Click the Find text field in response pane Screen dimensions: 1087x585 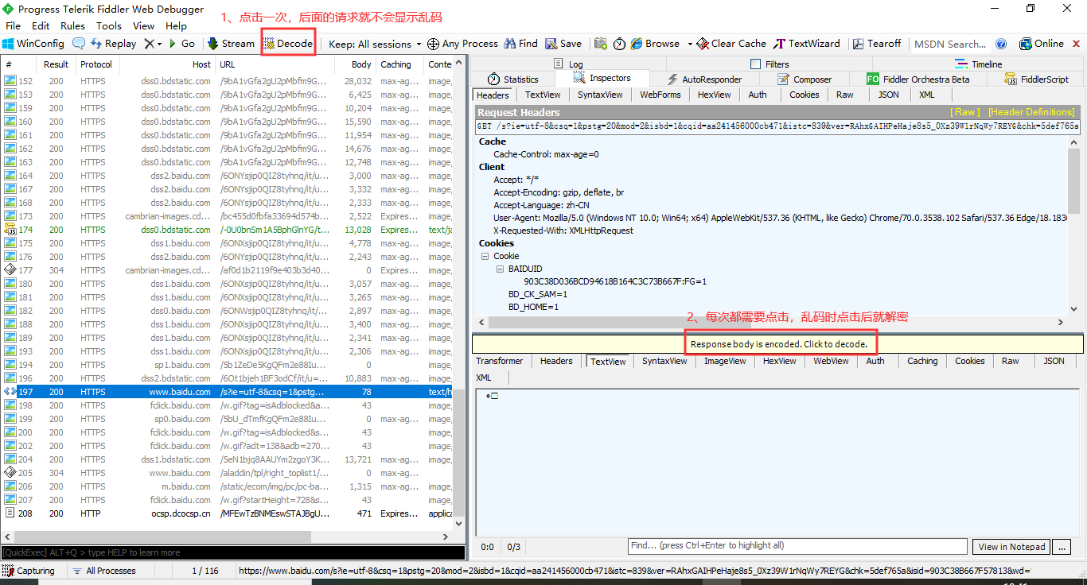coord(796,546)
